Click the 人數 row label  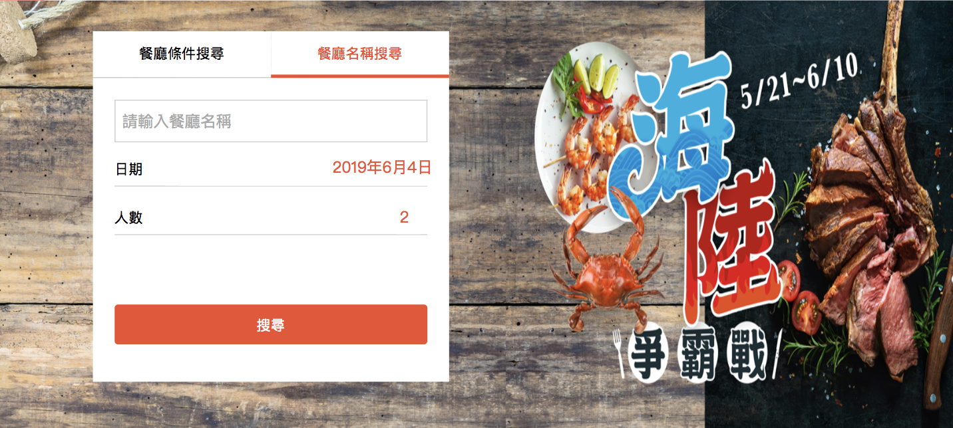point(129,217)
